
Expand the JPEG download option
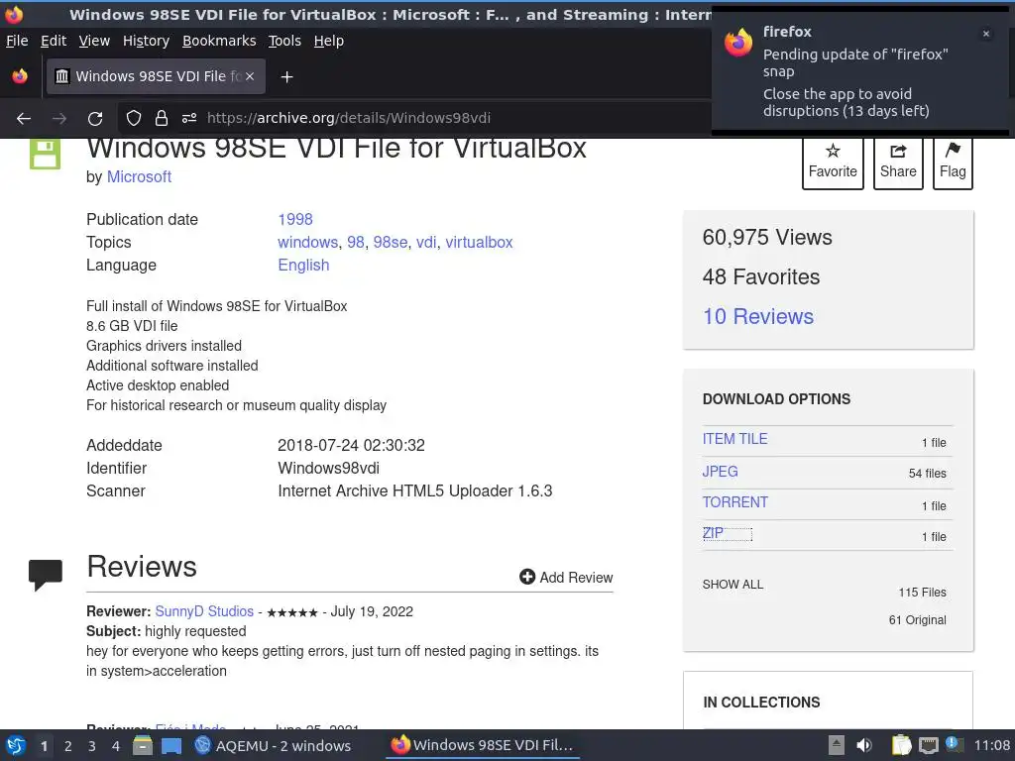[x=720, y=471]
